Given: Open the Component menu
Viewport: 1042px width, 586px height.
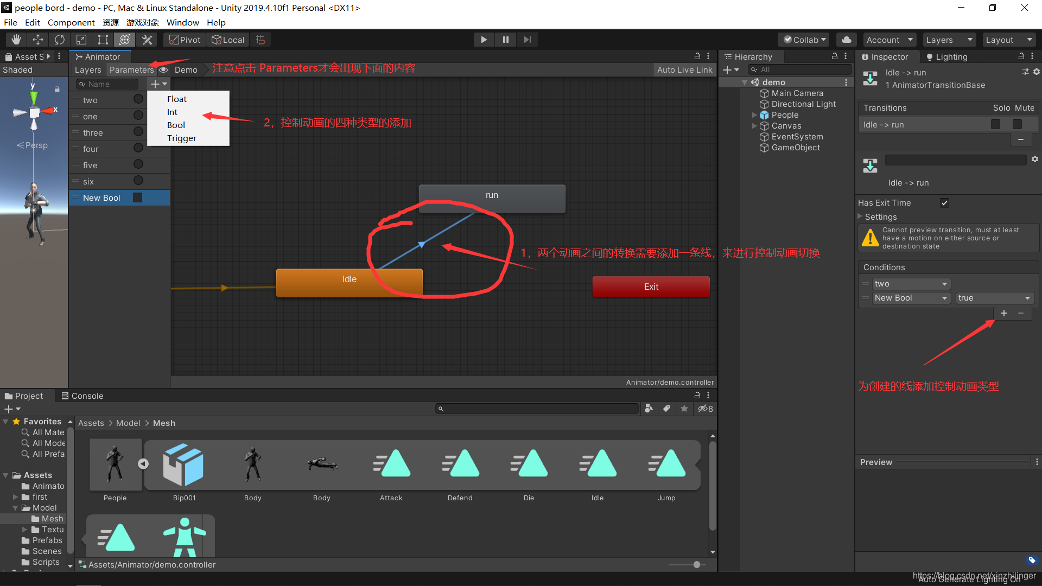Looking at the screenshot, I should coord(71,22).
